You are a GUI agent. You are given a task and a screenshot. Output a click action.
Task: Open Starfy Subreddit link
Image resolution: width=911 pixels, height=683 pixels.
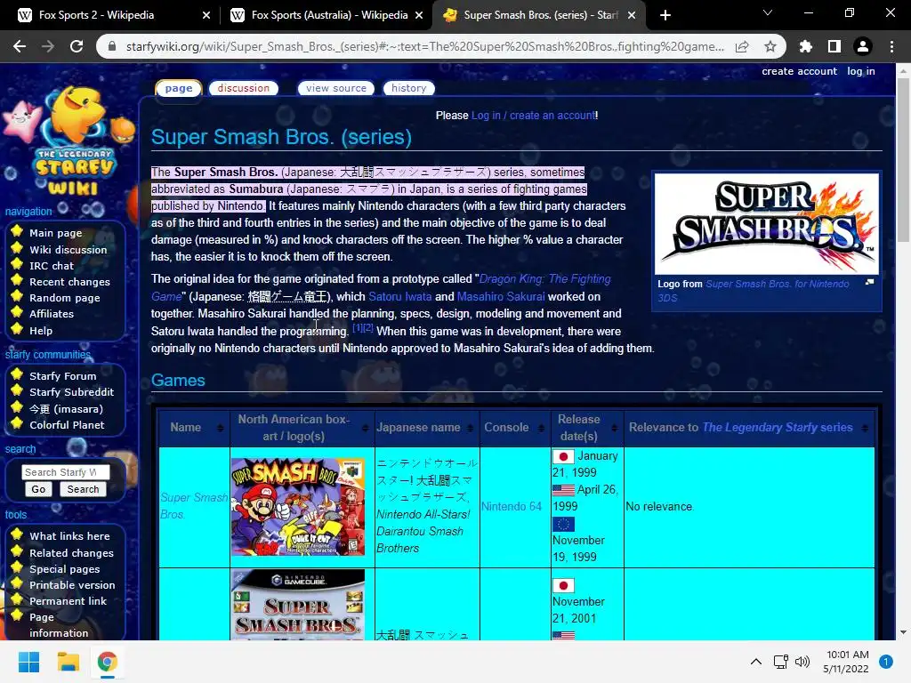(x=71, y=392)
